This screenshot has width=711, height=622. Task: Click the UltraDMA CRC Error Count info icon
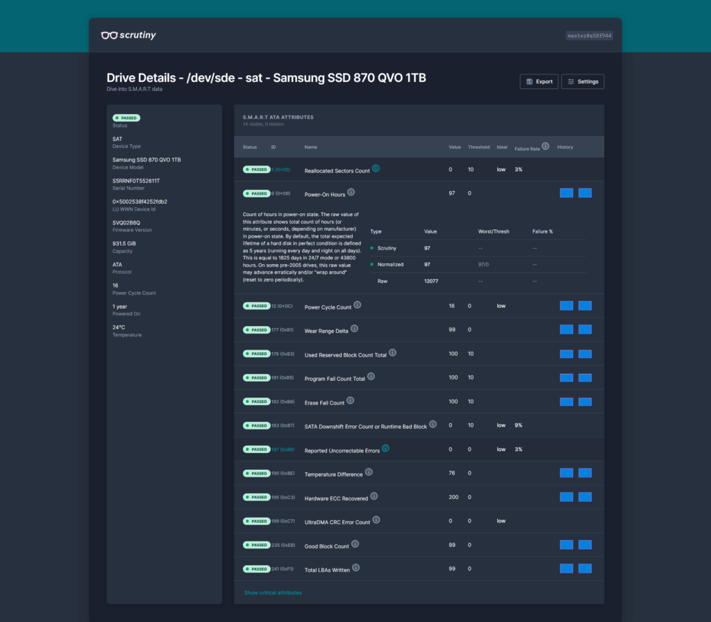[376, 520]
